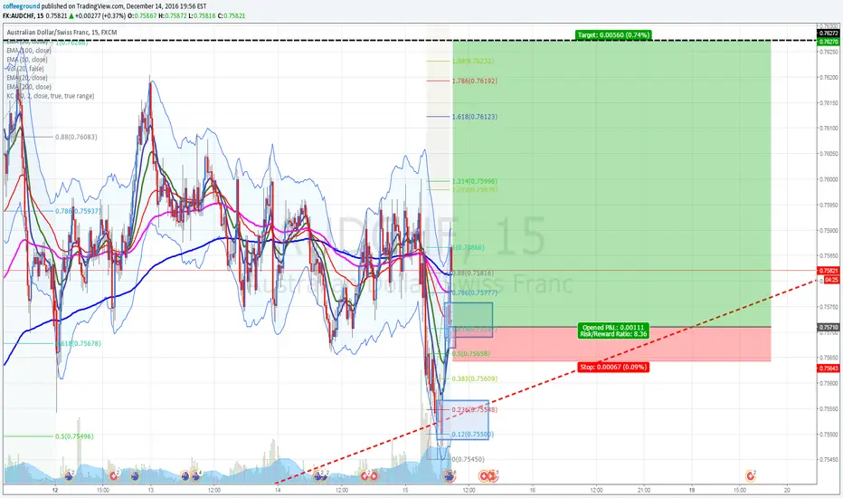Open the coffeeground author profile link
Screen dimensions: 843x498
(x=21, y=6)
